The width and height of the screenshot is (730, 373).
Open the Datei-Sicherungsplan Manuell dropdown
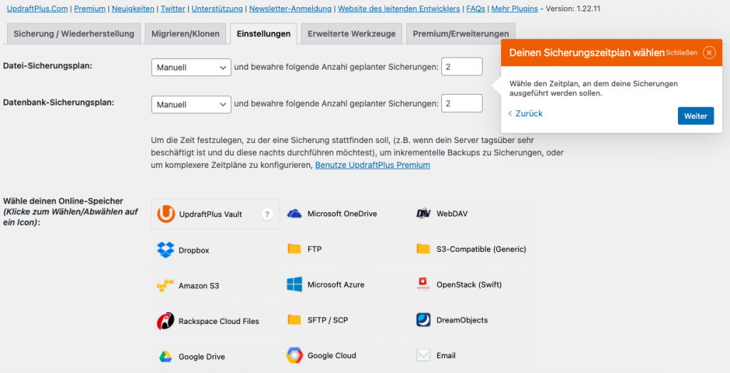[x=191, y=68]
